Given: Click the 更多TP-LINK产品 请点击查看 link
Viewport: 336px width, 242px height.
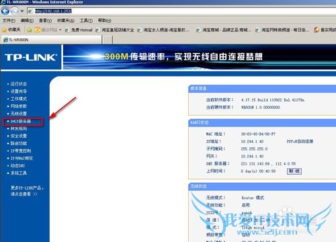Looking at the screenshot, I should (27, 191).
